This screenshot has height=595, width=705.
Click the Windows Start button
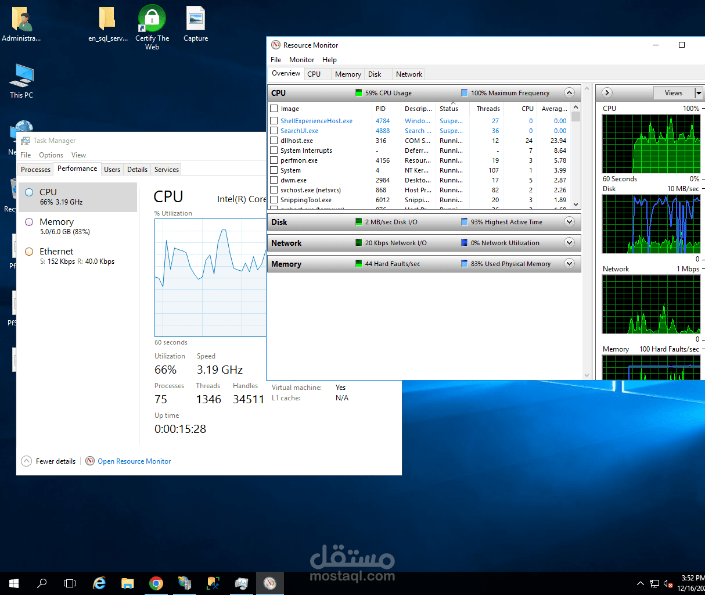[x=14, y=583]
